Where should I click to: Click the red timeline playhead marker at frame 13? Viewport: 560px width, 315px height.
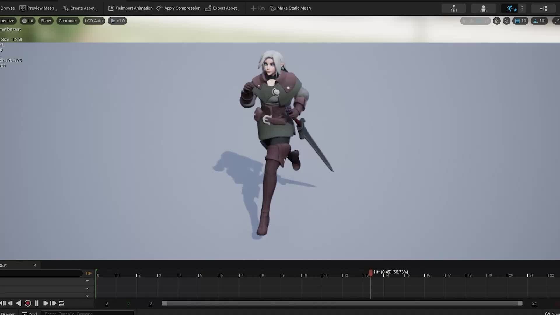point(371,273)
